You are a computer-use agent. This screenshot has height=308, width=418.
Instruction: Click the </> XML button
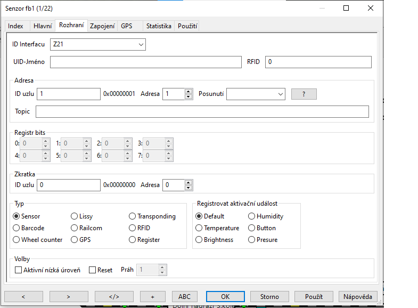(x=114, y=296)
